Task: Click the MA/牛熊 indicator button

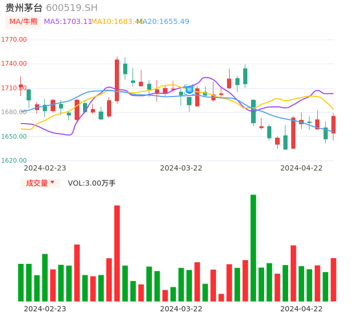Action: (x=23, y=22)
